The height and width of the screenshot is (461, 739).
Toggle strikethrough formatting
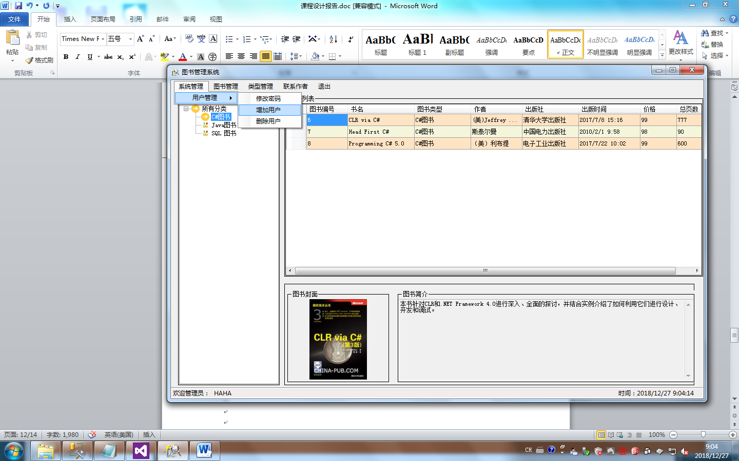[x=108, y=57]
